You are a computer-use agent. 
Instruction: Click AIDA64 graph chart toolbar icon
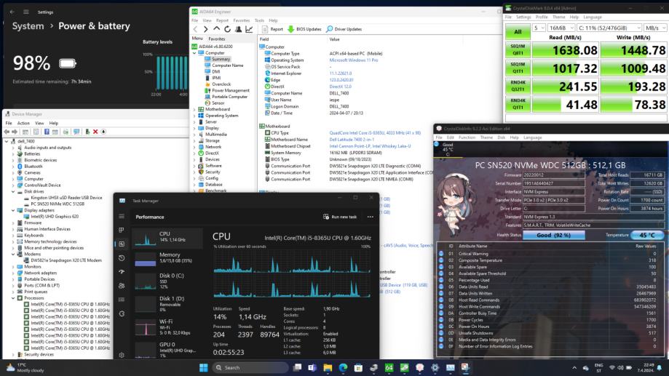click(249, 29)
